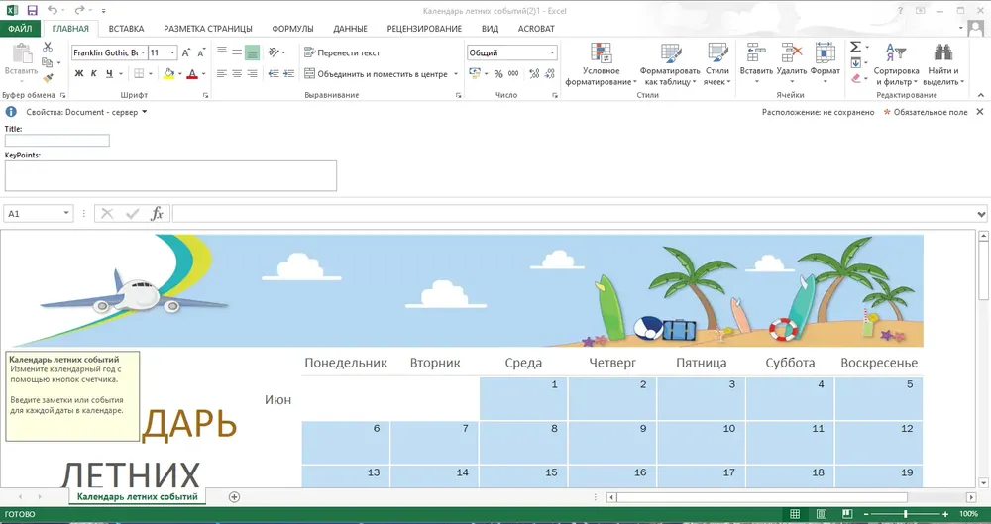
Task: Open the ФАЙЛ menu button
Action: coord(20,29)
